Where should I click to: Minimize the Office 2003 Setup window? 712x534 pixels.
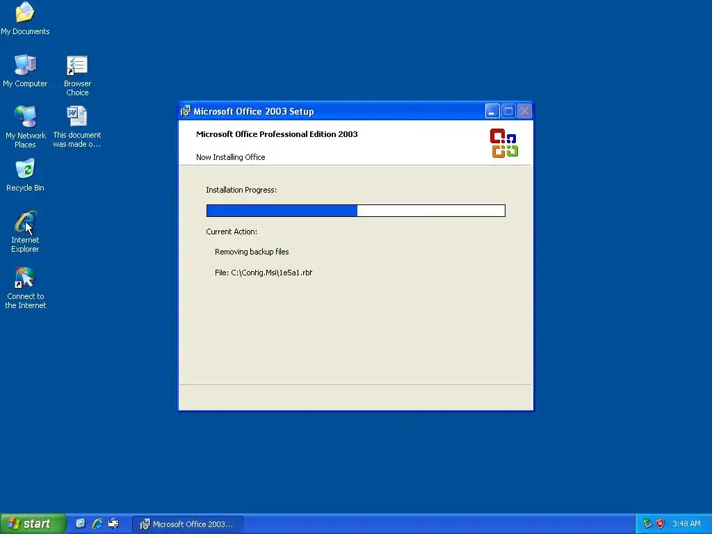point(492,111)
